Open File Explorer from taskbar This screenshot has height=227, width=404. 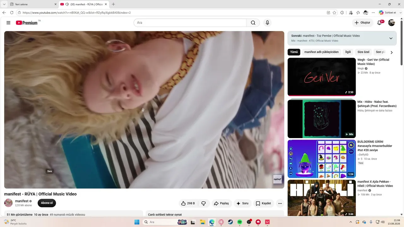[202, 222]
